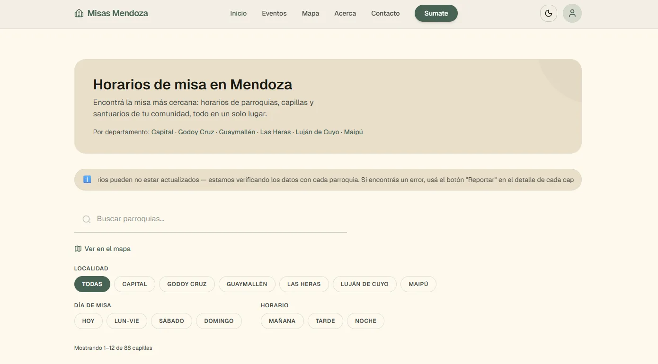The image size is (658, 364).
Task: Filter by GODOY CRUZ locality
Action: point(187,284)
